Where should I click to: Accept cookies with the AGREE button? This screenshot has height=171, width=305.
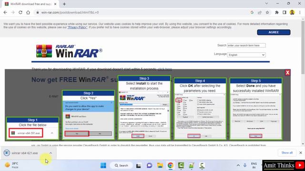(x=274, y=32)
